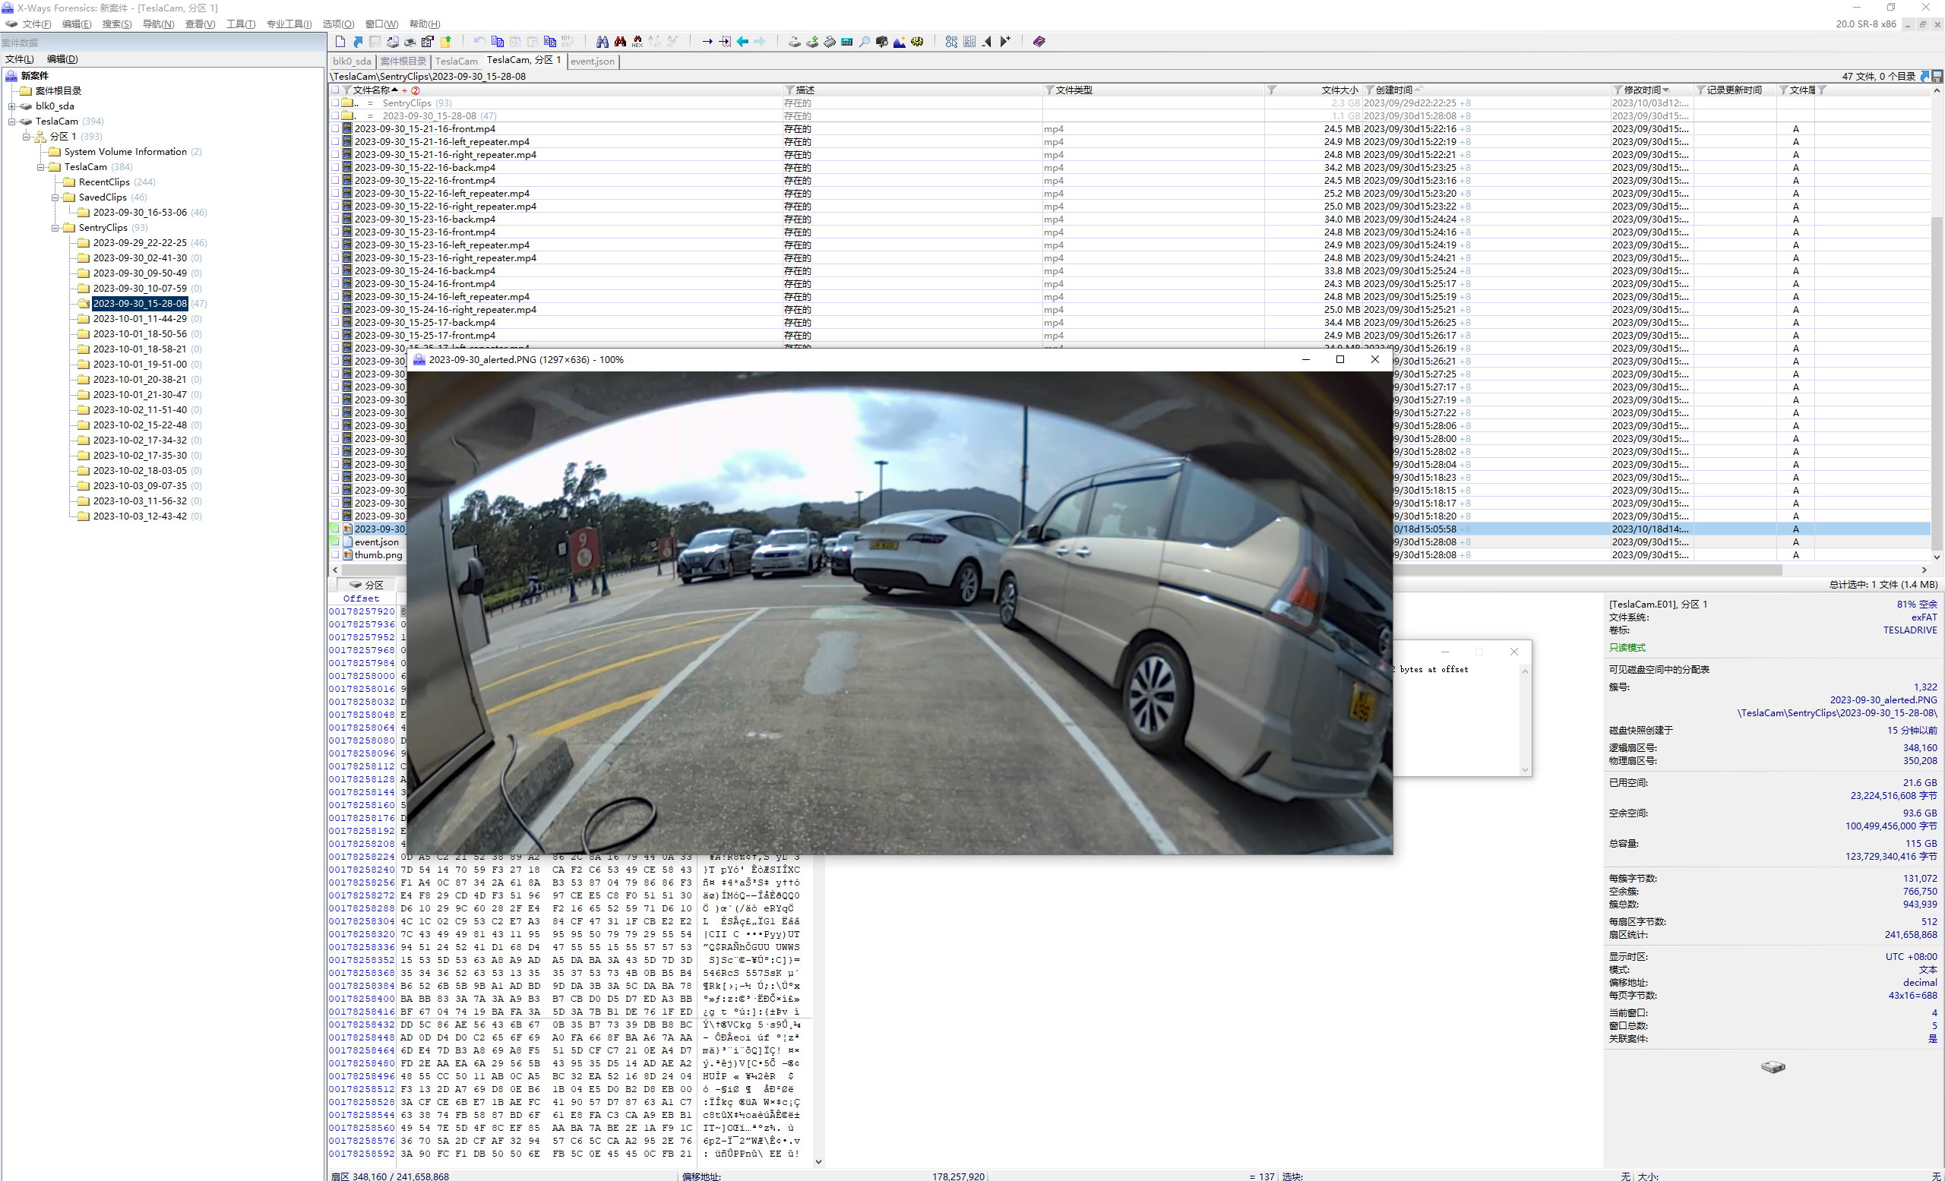The image size is (1945, 1181).
Task: Click the magnifying glass toolbar icon
Action: click(x=865, y=42)
